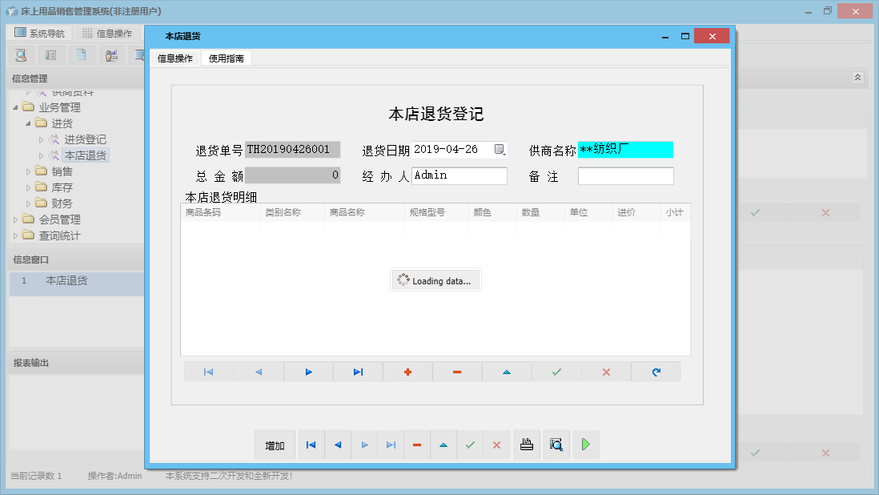The width and height of the screenshot is (879, 495).
Task: Switch to the 使用指南 tab
Action: click(226, 58)
